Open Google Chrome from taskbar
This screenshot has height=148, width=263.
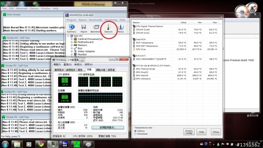pos(41,144)
